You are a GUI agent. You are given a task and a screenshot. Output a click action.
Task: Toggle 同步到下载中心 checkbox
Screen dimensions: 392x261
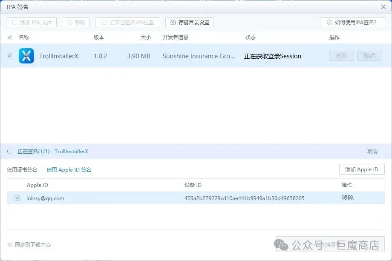(x=9, y=244)
